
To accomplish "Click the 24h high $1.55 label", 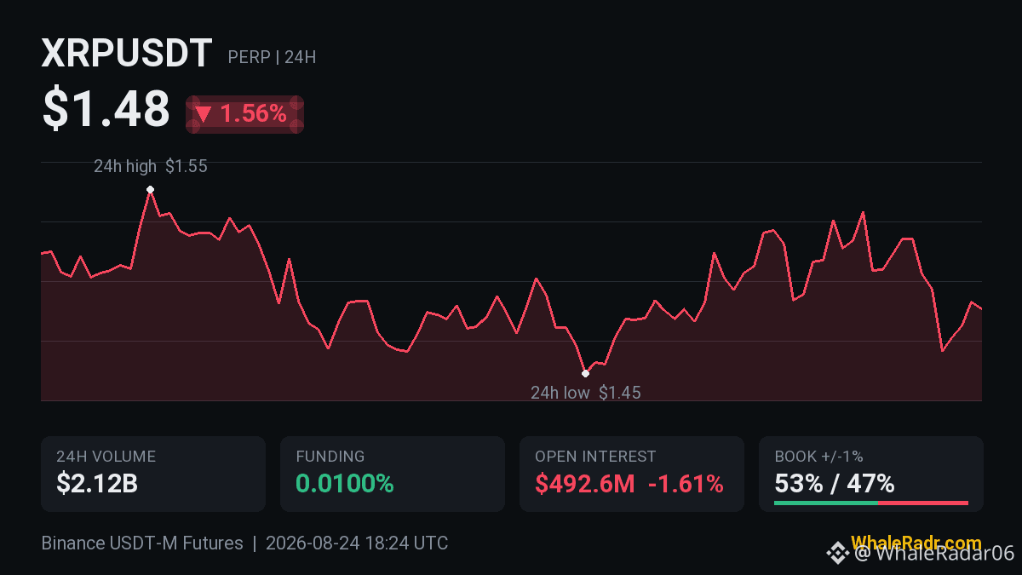I will (151, 166).
